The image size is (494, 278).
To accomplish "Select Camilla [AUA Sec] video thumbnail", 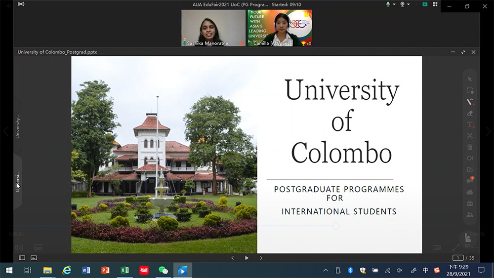I will 280,28.
